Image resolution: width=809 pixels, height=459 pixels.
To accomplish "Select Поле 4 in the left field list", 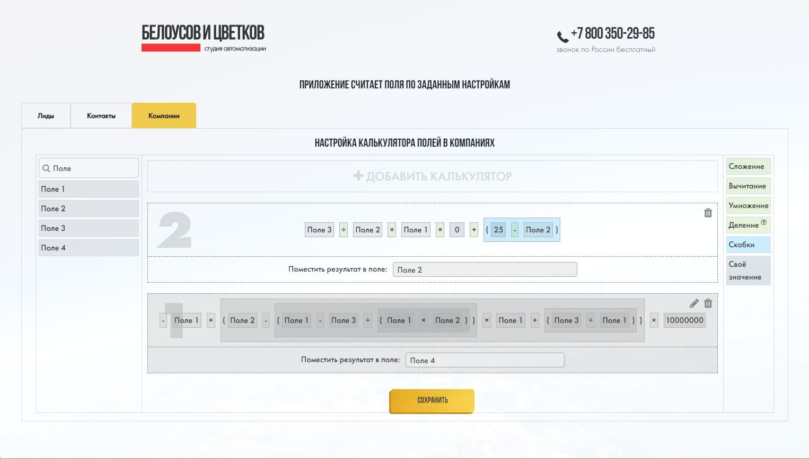I will 89,248.
